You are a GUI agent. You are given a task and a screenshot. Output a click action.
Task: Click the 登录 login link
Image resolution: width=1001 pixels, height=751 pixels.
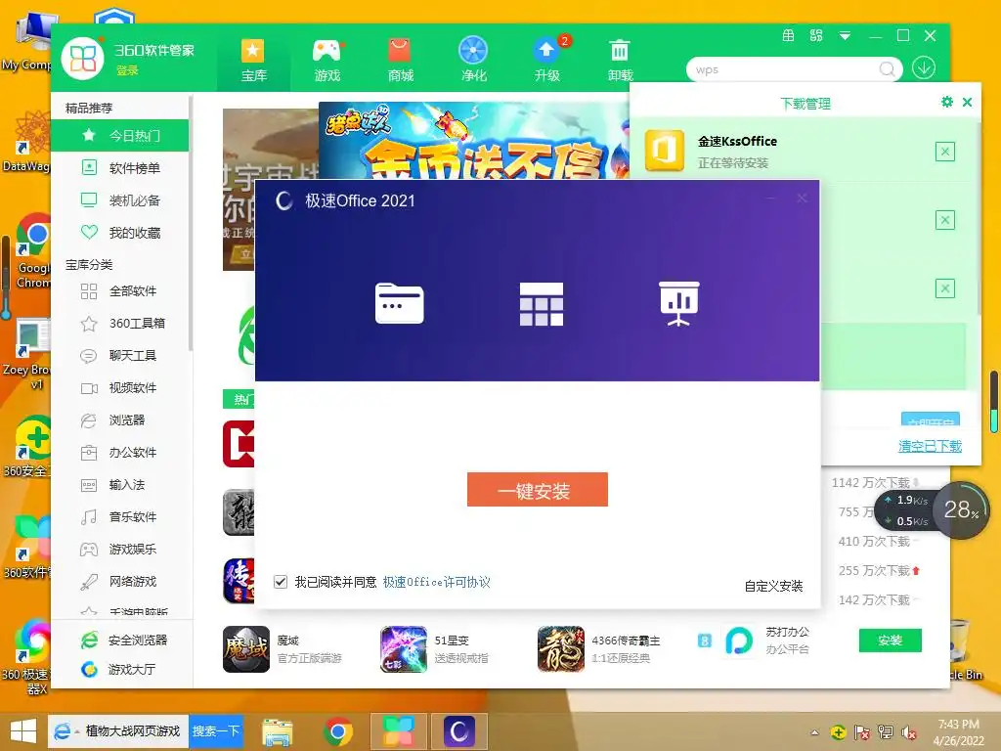(x=127, y=70)
